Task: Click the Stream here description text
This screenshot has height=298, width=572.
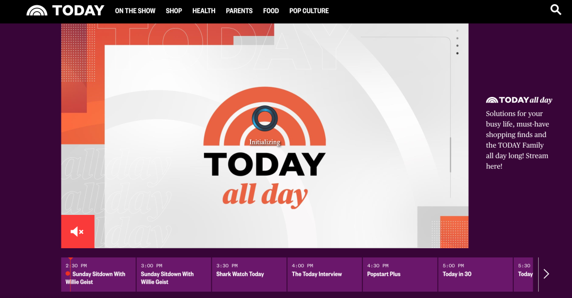Action: tap(517, 140)
